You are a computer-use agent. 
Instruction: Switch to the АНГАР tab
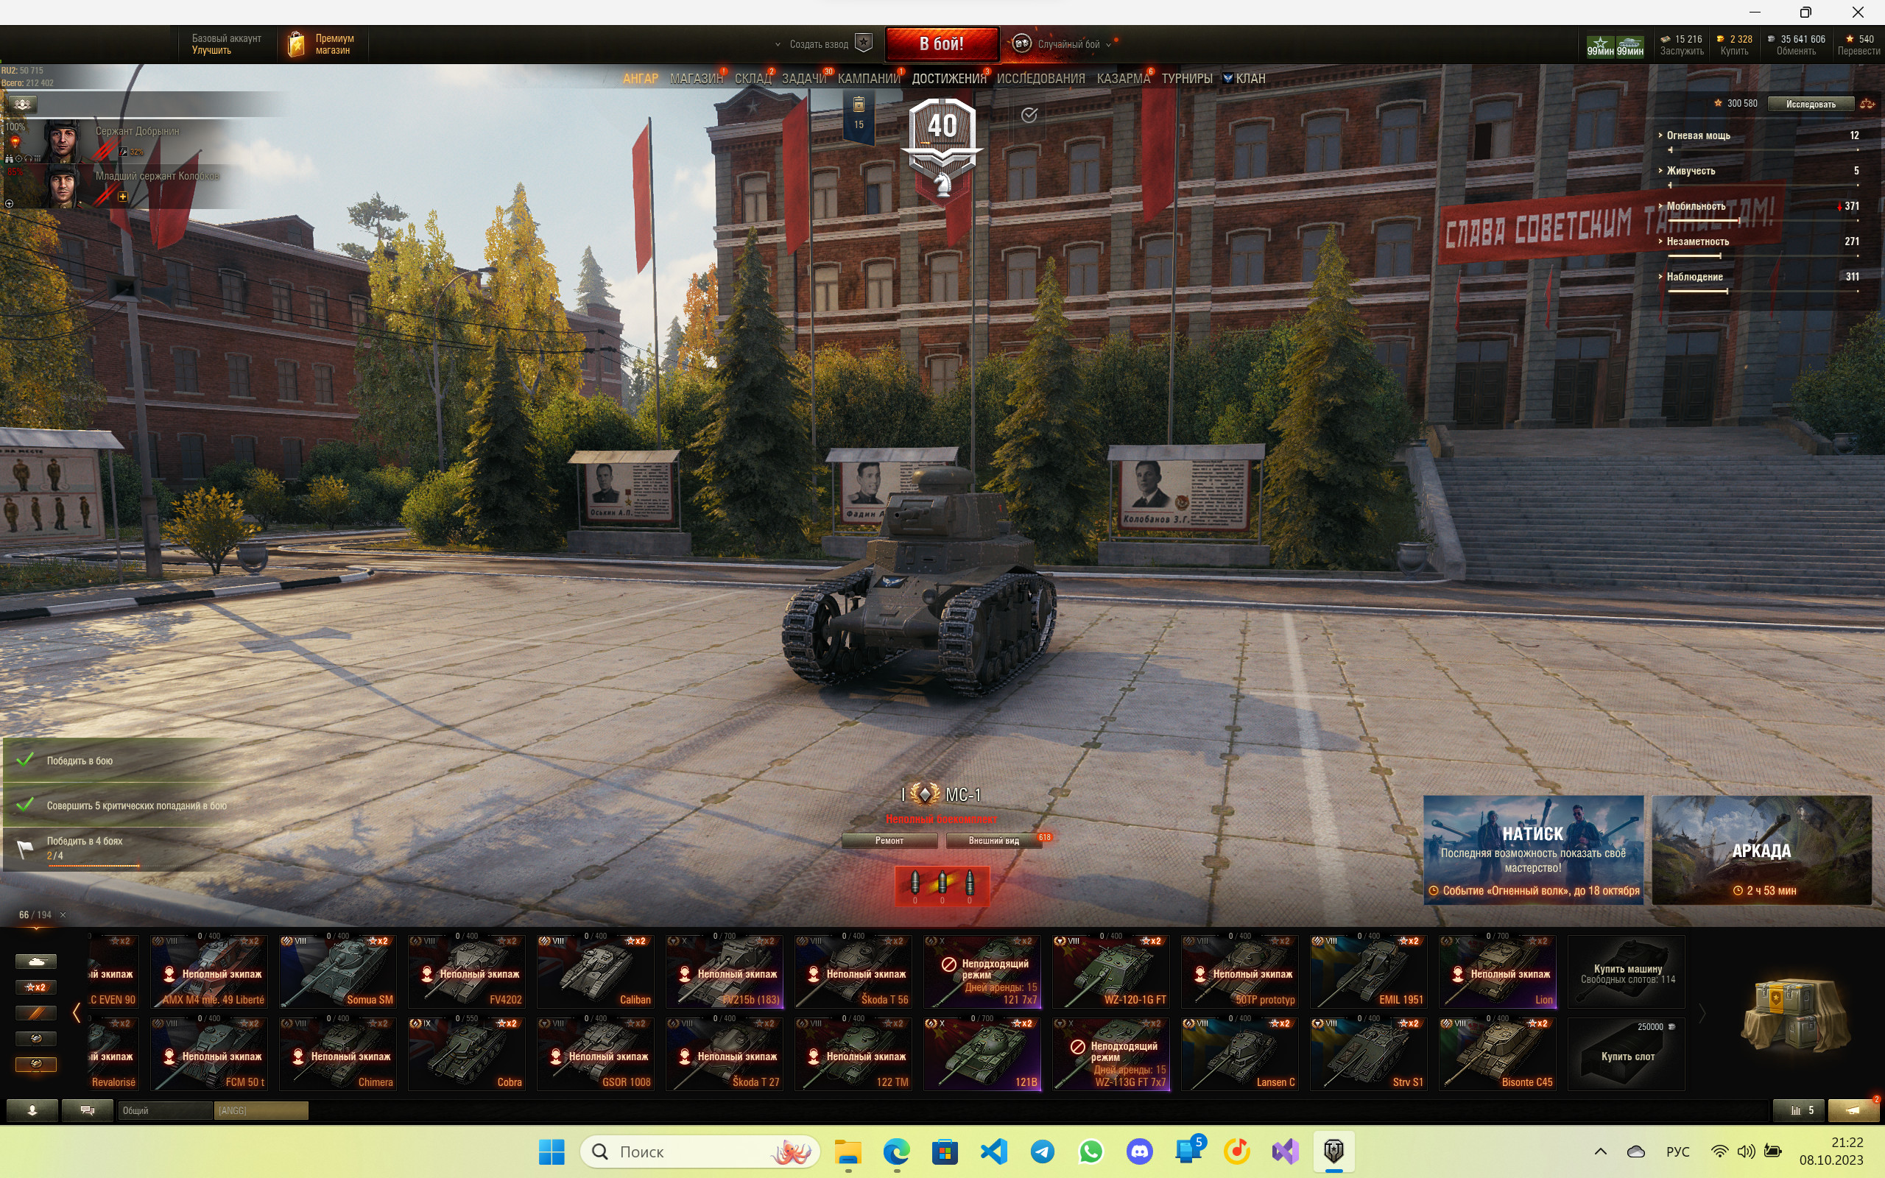tap(641, 79)
